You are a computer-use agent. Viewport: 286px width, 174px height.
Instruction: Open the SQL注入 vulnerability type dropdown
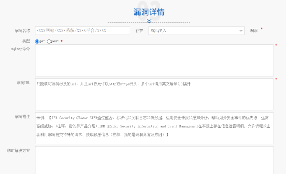pos(196,31)
